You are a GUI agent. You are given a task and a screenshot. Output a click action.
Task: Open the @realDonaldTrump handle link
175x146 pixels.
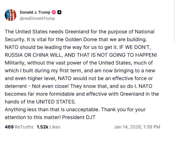coord(37,18)
